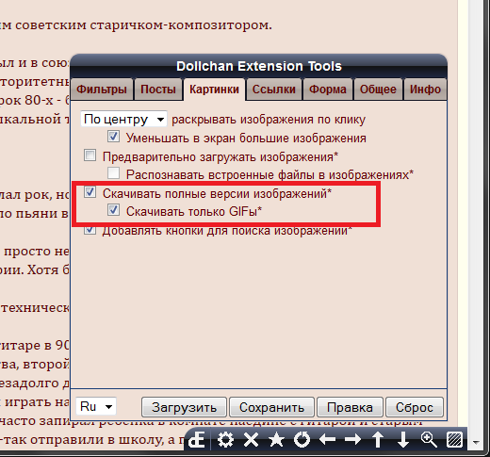
Task: Click the refresh circular arrow icon
Action: 302,439
